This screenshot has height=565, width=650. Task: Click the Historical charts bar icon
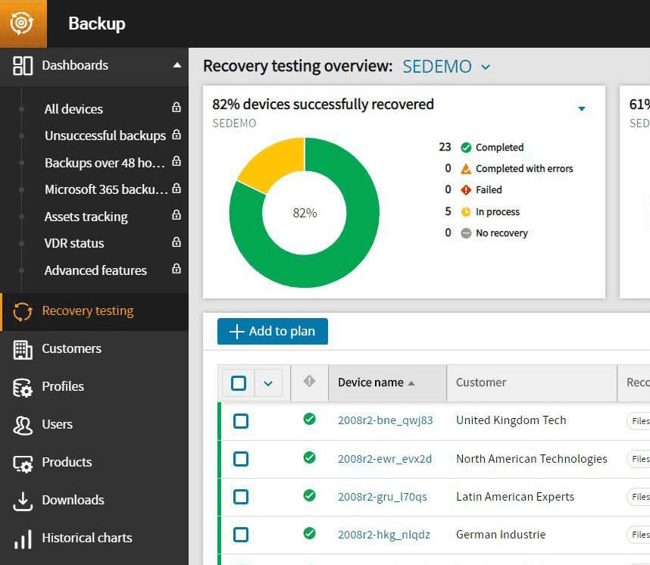point(23,538)
